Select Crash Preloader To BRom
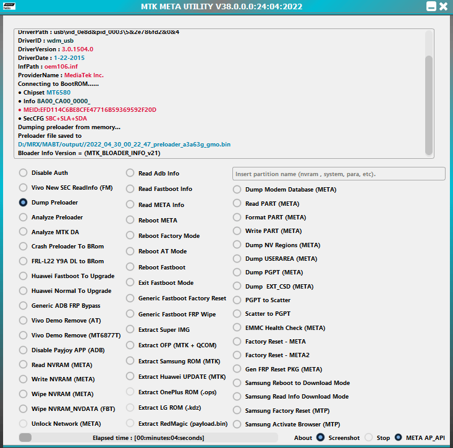Viewport: 453px width, 448px height. click(x=23, y=247)
